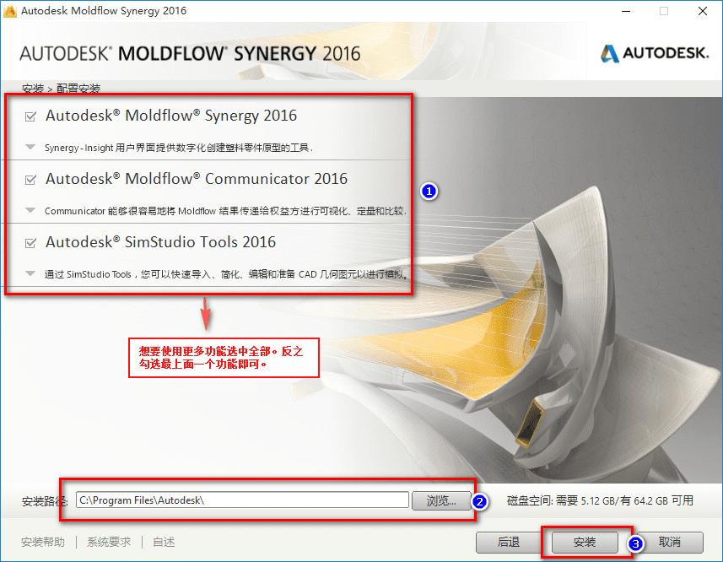723x562 pixels.
Task: Click the 取消 cancel button
Action: pyautogui.click(x=670, y=543)
